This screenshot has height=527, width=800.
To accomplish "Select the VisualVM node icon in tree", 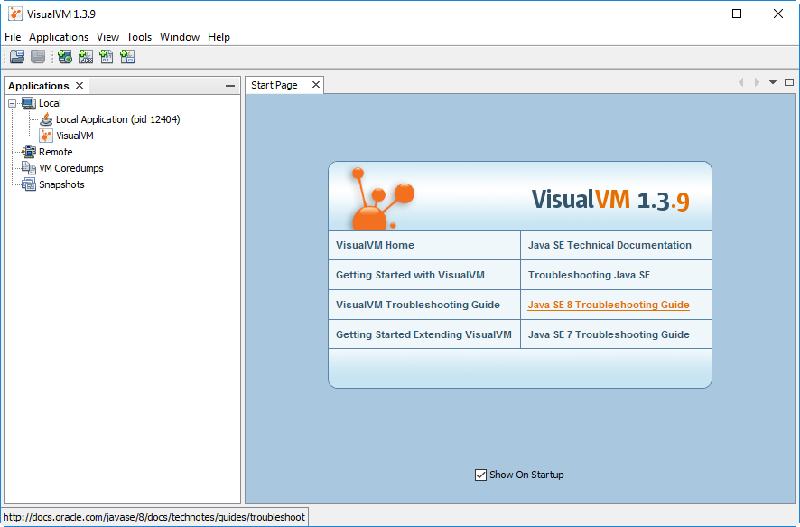I will coord(46,136).
